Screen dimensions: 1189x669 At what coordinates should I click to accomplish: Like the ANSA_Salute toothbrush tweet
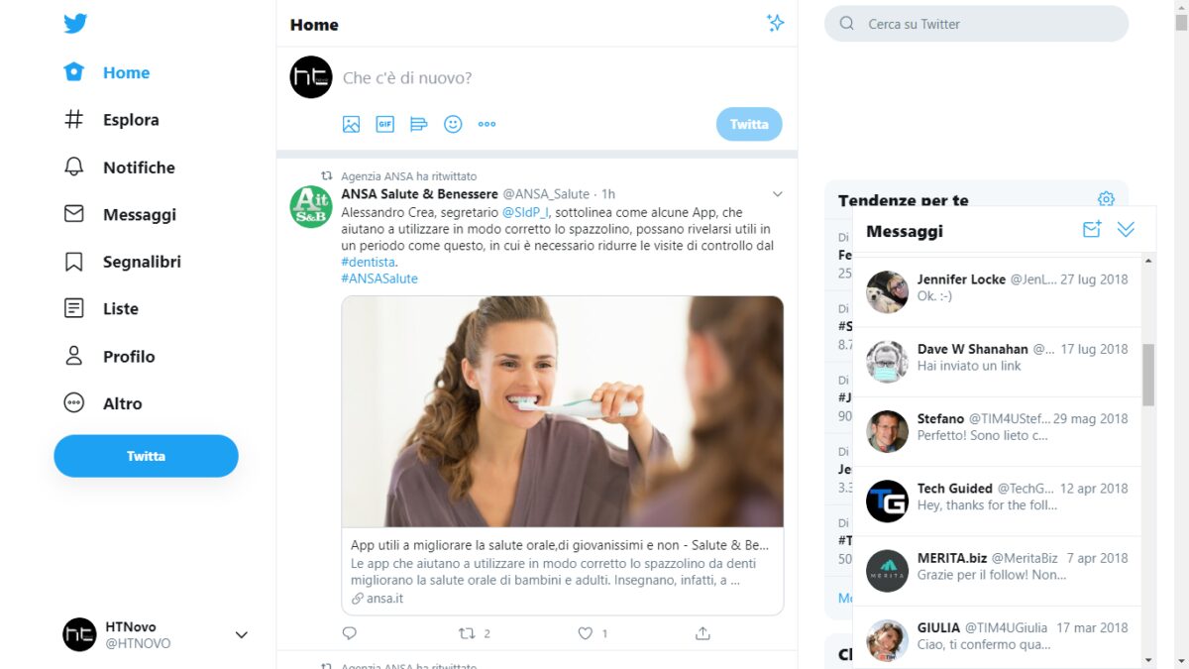585,632
